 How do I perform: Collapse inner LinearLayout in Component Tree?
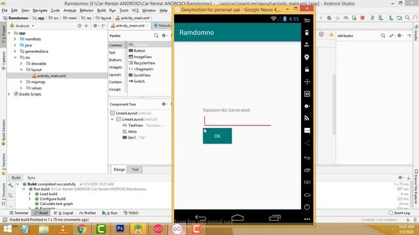click(113, 119)
